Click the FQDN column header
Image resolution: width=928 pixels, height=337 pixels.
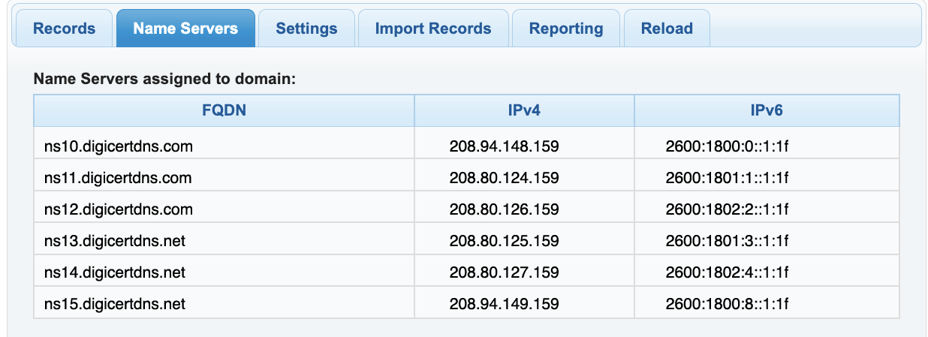click(224, 111)
